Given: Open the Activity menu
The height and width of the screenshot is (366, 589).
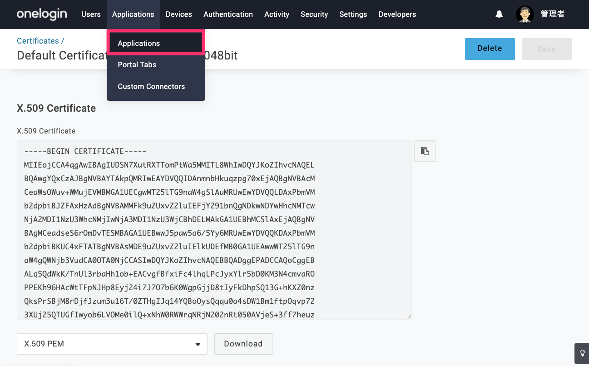Looking at the screenshot, I should [277, 14].
